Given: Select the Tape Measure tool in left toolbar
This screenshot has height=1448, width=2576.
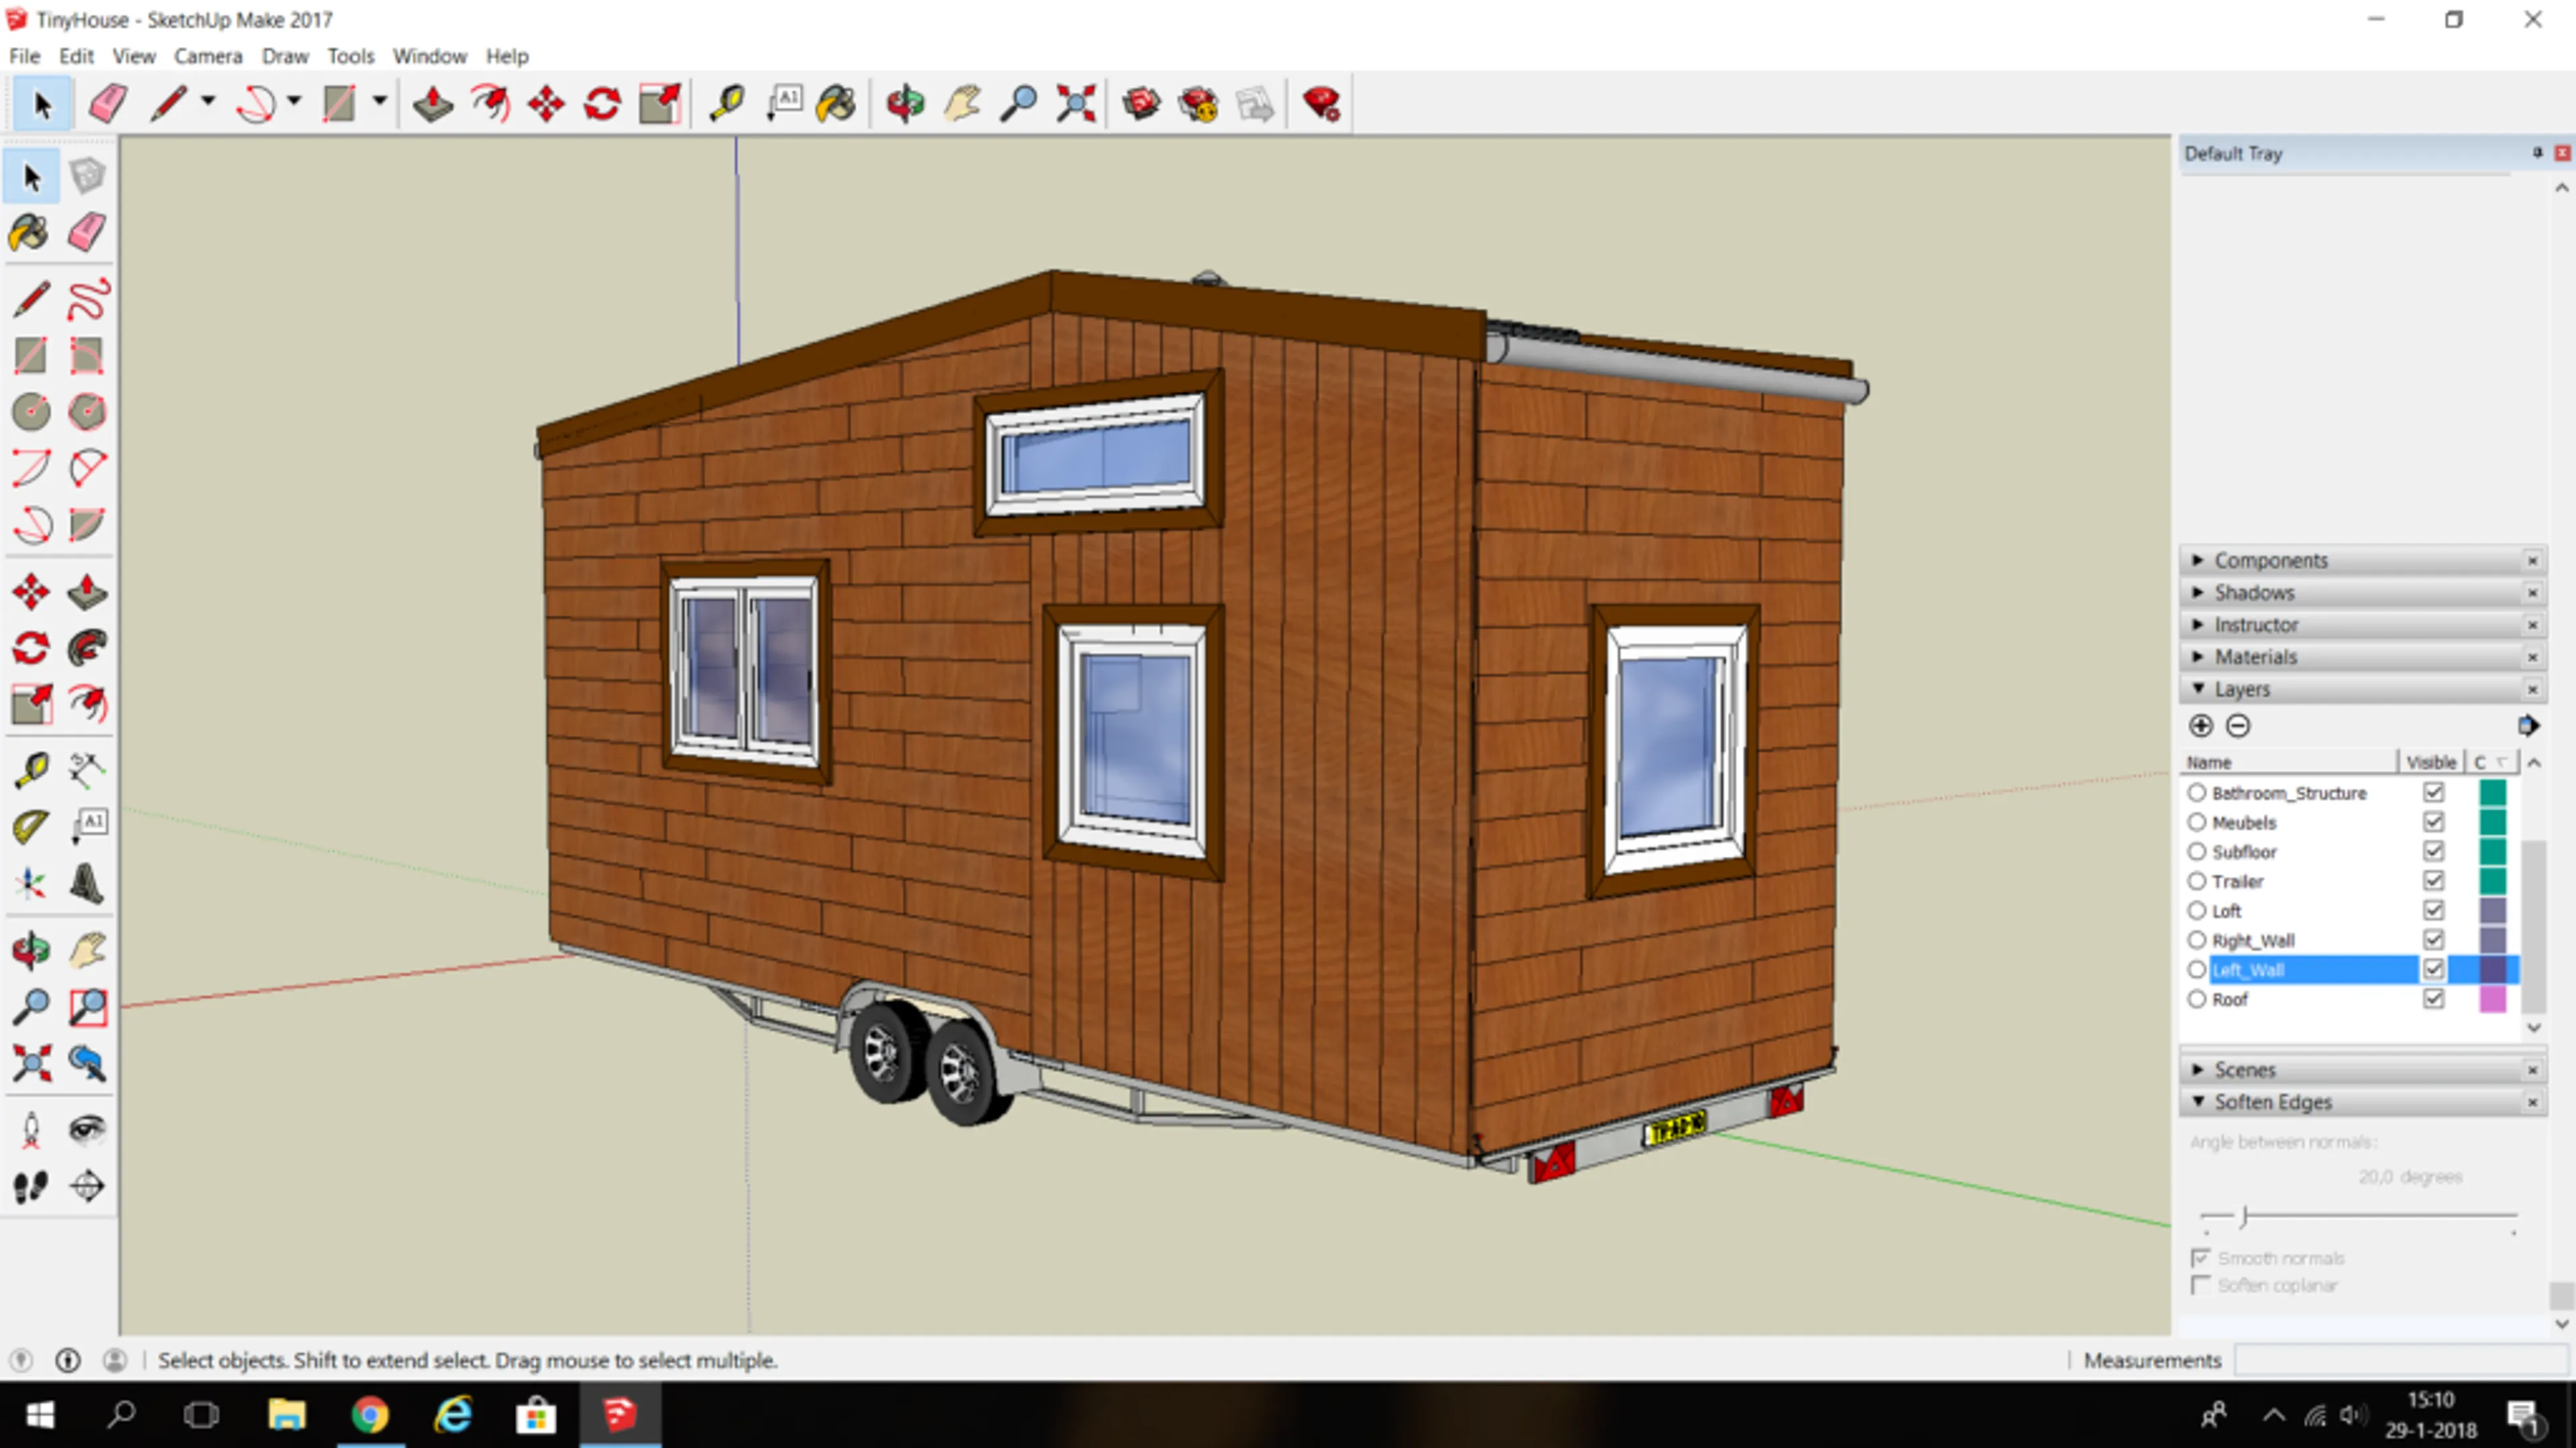Looking at the screenshot, I should [31, 770].
